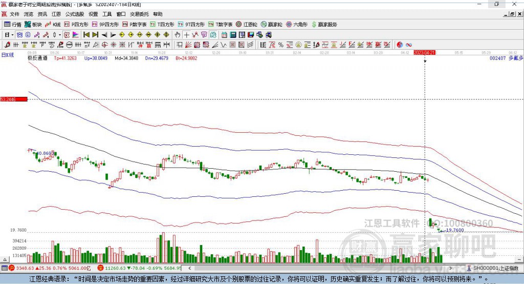524x284 pixels.
Task: Open the 公式选股 menu
Action: pos(75,14)
